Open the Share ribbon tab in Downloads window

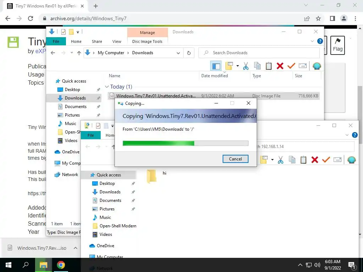[97, 41]
